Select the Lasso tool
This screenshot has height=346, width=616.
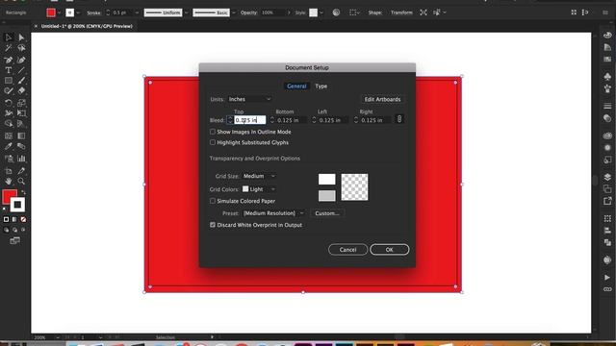click(21, 48)
